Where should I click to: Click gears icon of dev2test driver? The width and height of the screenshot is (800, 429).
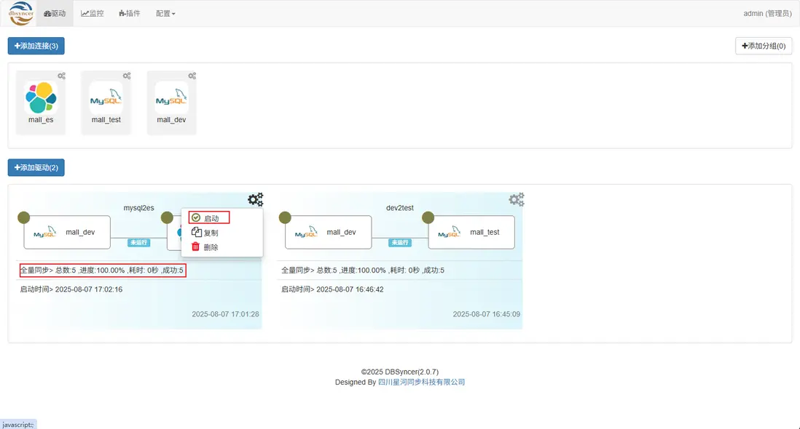tap(517, 199)
